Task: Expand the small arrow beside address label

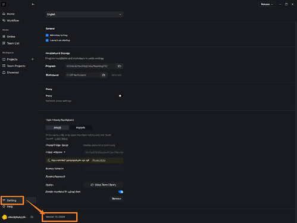Action: point(64,152)
